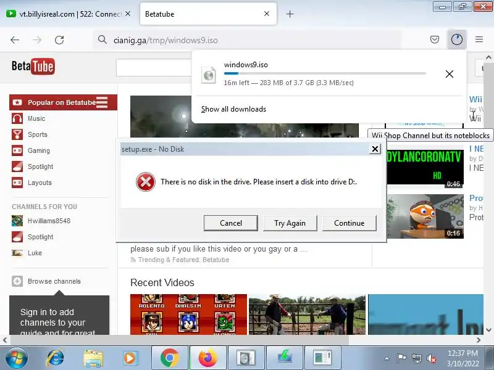Close the setup.exe No Disk dialog

375,149
